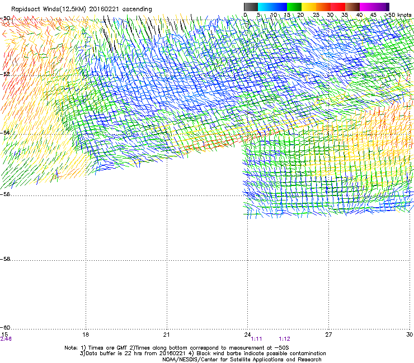This screenshot has height=363, width=414.
Task: Click the red 30-35 knots legend swatch
Action: click(x=338, y=7)
